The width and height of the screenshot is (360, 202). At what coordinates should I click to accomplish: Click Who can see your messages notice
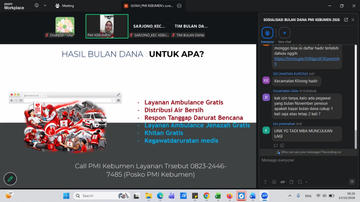click(308, 152)
